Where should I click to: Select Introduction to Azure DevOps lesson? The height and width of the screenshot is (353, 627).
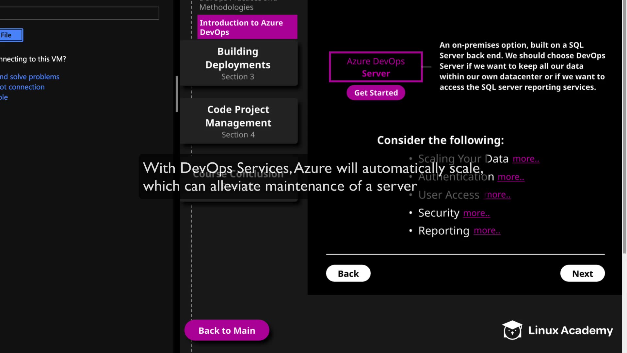tap(247, 27)
